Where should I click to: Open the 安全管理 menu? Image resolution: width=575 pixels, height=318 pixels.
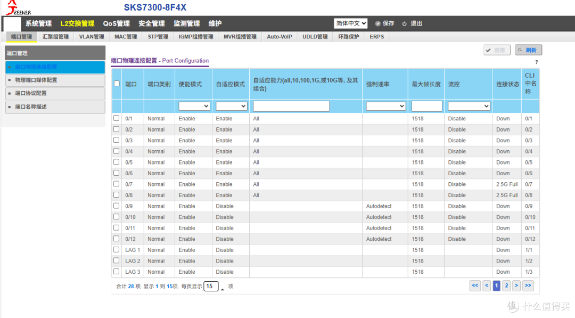coord(151,23)
